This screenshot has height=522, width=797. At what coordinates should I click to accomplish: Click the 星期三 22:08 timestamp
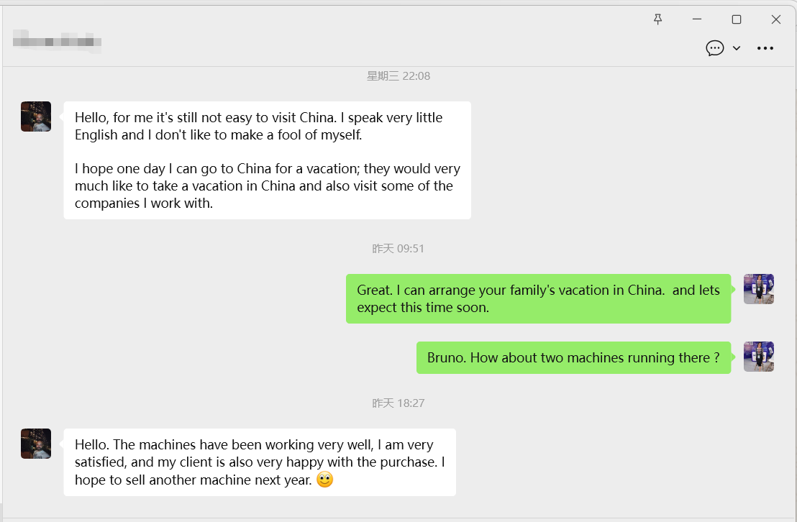tap(398, 76)
